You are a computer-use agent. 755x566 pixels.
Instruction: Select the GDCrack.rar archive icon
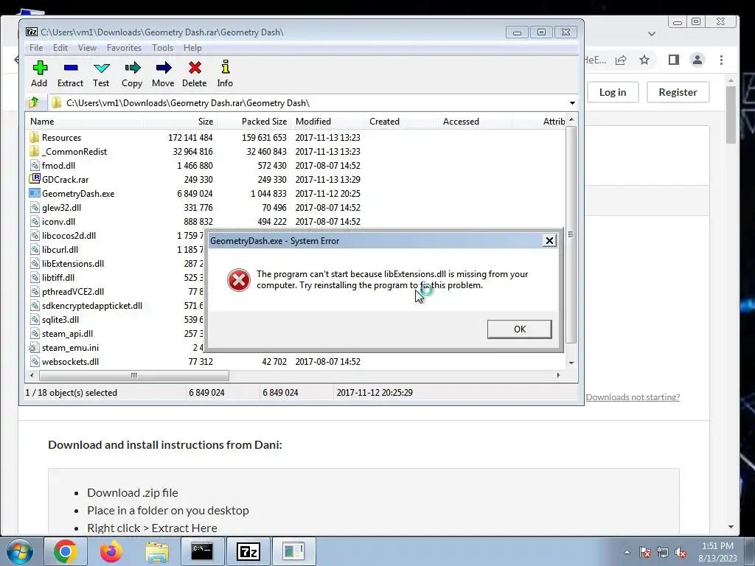pos(34,179)
